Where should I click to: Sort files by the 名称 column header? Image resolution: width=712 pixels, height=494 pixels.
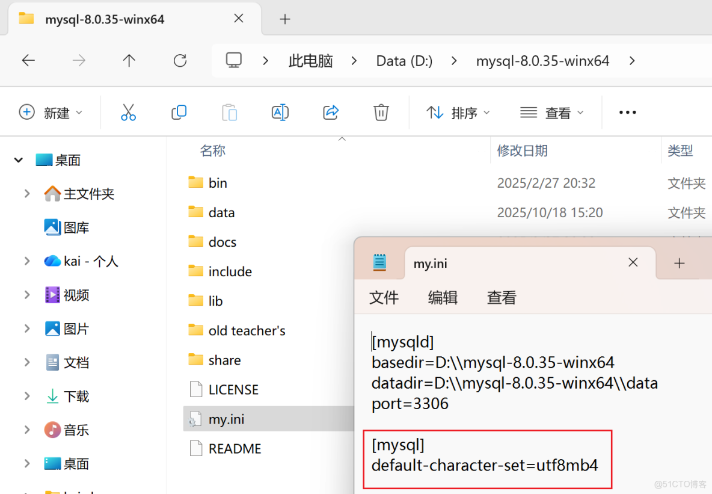212,150
